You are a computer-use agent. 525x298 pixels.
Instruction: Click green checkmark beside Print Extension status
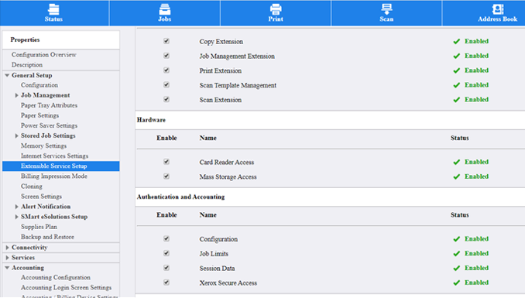point(456,70)
